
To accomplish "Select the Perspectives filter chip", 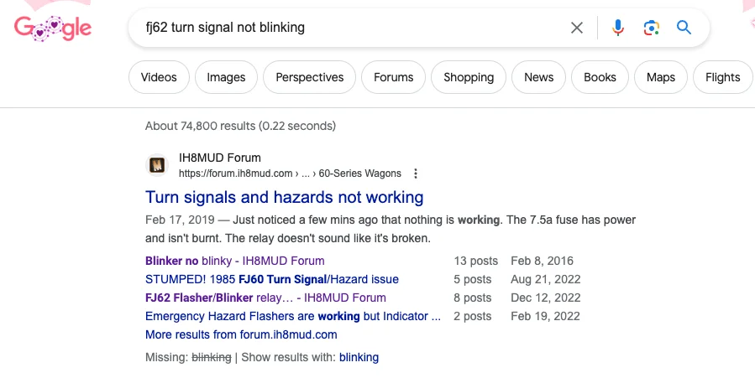I will (x=309, y=77).
